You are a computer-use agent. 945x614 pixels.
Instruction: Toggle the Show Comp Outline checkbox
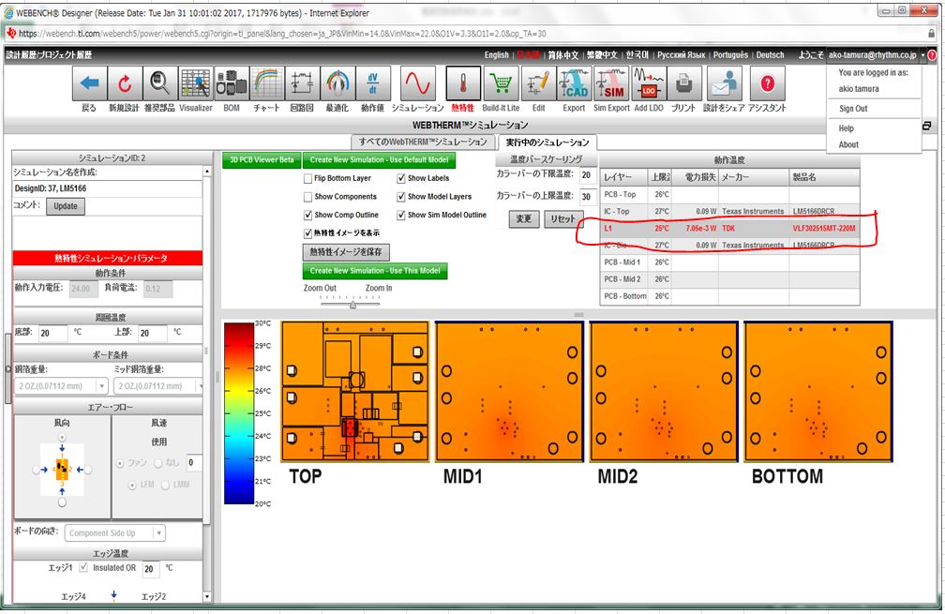307,215
